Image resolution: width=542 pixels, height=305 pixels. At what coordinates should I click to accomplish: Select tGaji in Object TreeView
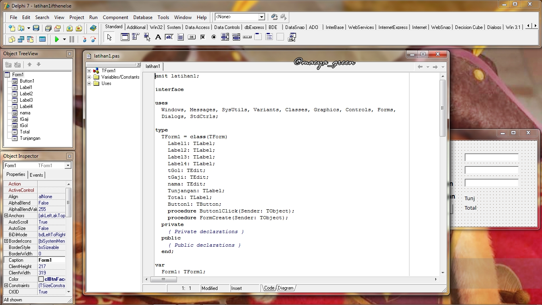pyautogui.click(x=24, y=119)
